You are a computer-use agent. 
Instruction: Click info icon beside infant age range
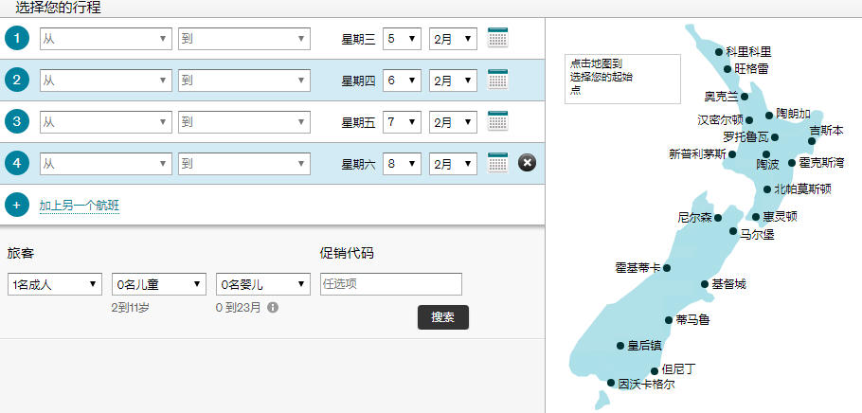pyautogui.click(x=273, y=308)
